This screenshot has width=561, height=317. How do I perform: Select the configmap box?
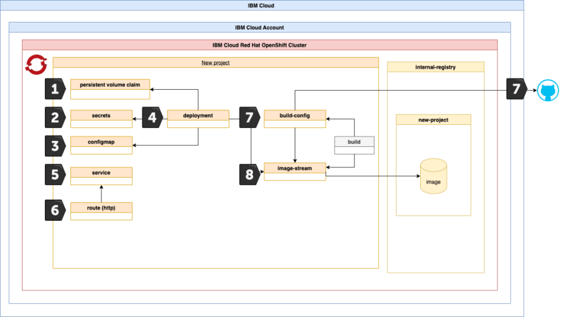[101, 146]
